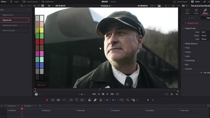Click the viewer overlay tools icon
The height and width of the screenshot is (118, 210).
tap(36, 94)
